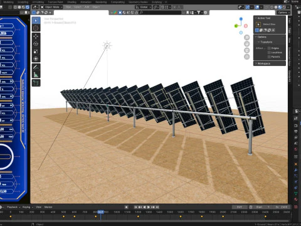Switch to rendered viewport shading
This screenshot has width=301, height=226.
tap(284, 7)
